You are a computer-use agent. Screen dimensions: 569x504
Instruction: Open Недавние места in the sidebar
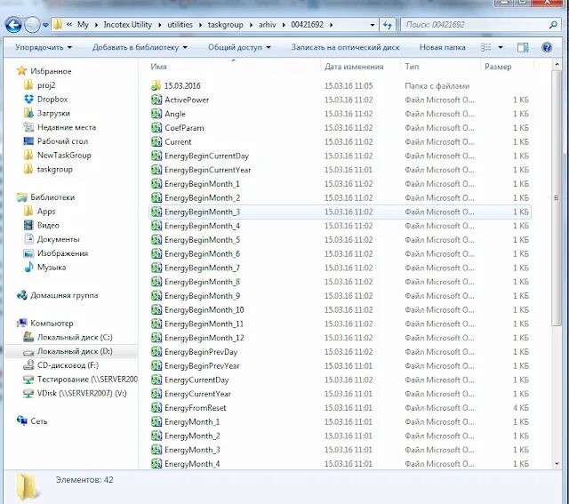[67, 127]
